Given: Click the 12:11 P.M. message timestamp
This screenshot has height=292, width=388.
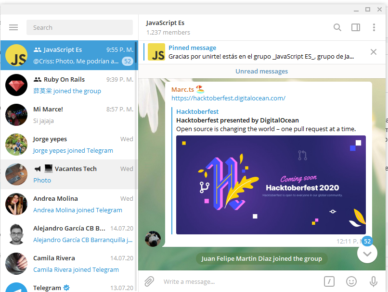Looking at the screenshot, I should point(349,241).
